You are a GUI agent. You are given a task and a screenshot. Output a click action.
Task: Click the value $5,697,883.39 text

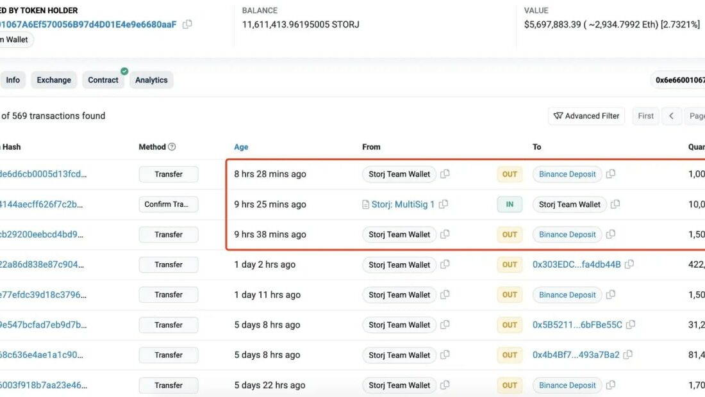tap(552, 24)
